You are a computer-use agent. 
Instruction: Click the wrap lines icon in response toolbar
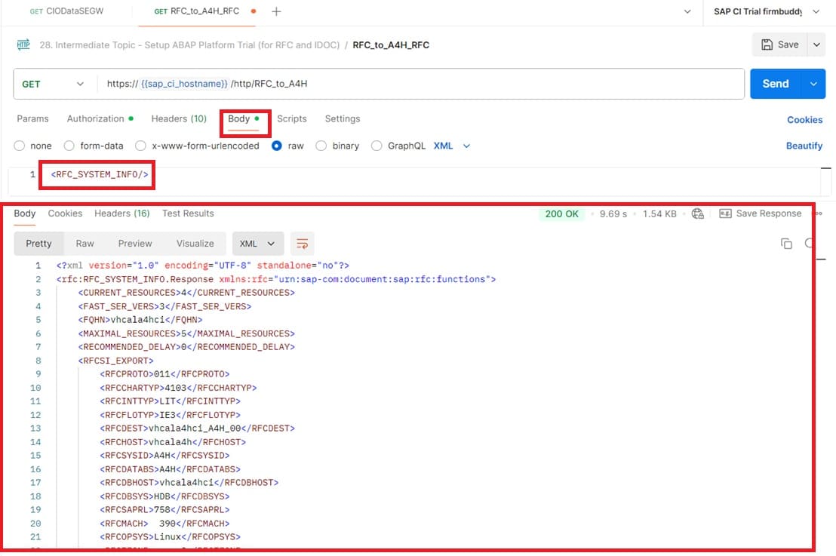[x=303, y=244]
